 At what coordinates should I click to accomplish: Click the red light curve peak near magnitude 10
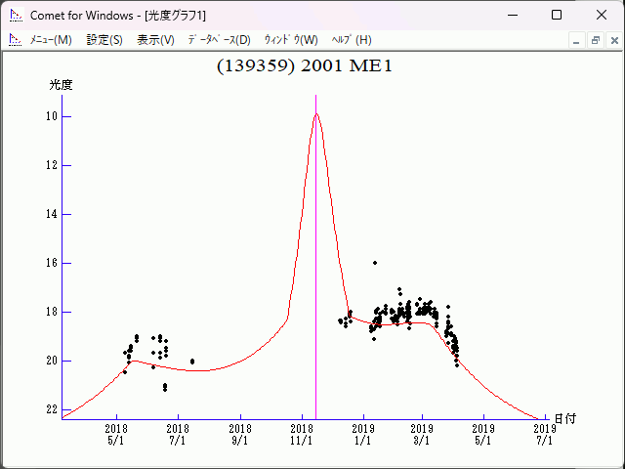(x=315, y=114)
